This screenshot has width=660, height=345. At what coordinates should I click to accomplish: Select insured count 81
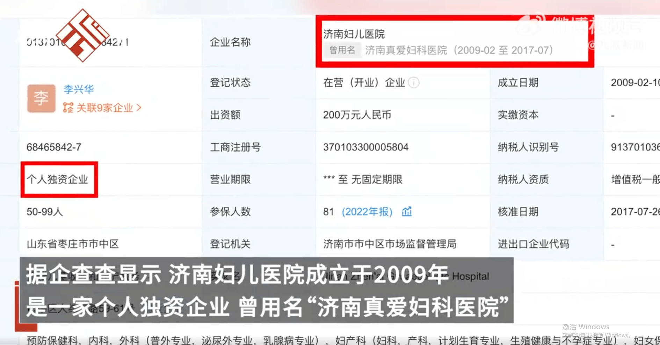click(328, 211)
